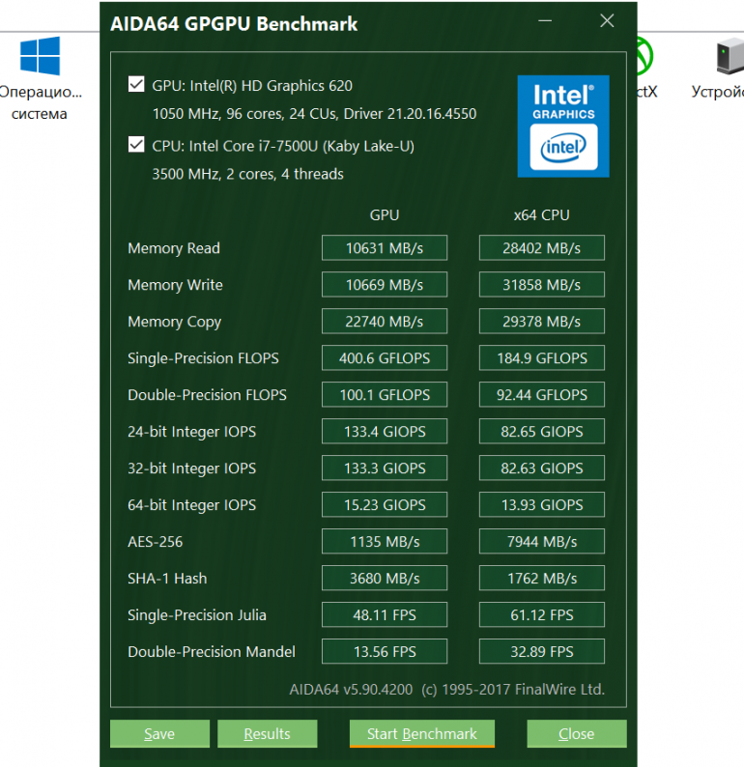This screenshot has width=744, height=767.
Task: Minimize the AIDA64 GPGPU Benchmark window
Action: pos(545,21)
